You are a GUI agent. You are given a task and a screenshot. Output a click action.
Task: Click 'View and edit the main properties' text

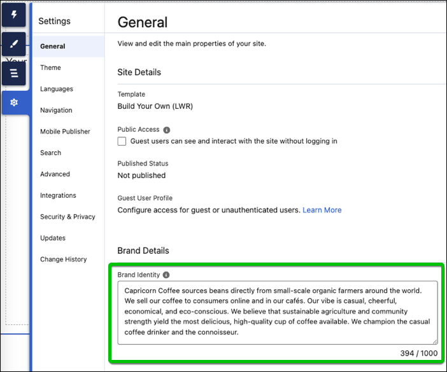[x=192, y=43]
